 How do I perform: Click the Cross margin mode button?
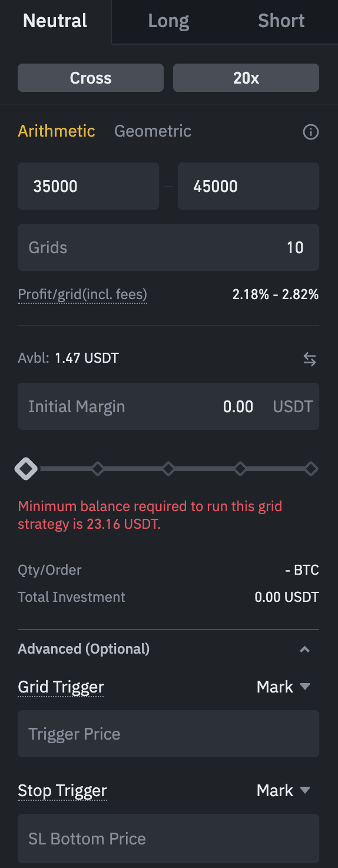click(x=91, y=78)
